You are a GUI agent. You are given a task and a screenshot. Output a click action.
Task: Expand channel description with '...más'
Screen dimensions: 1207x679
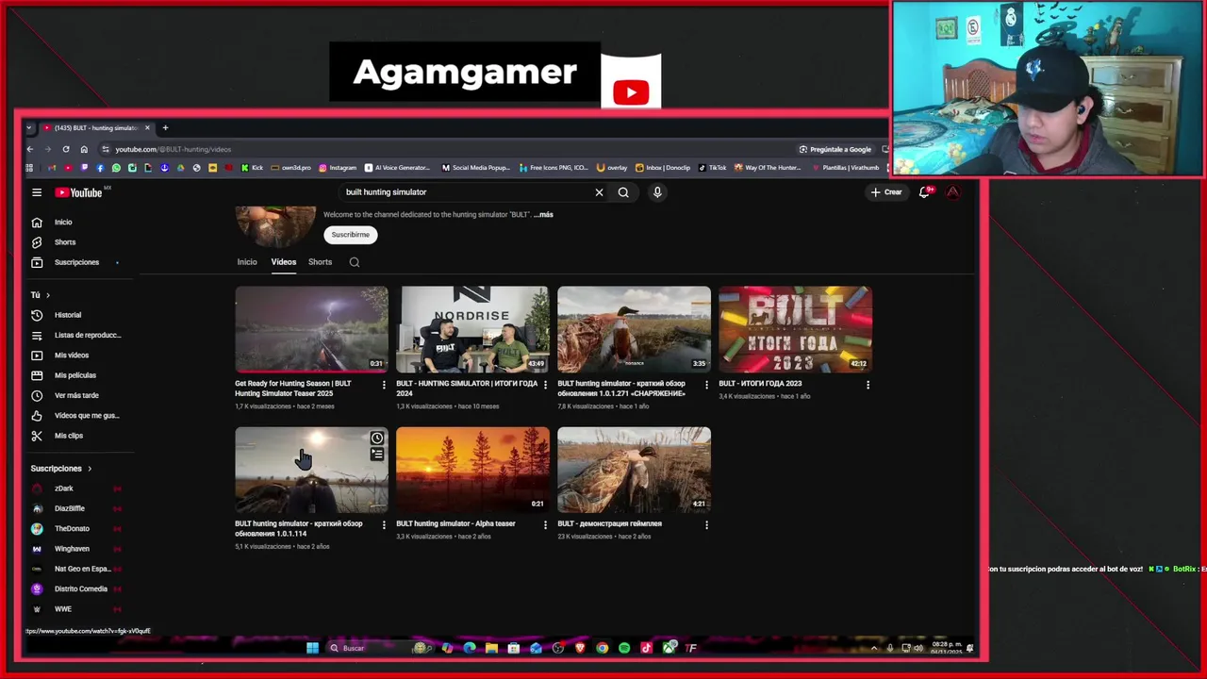click(x=543, y=214)
